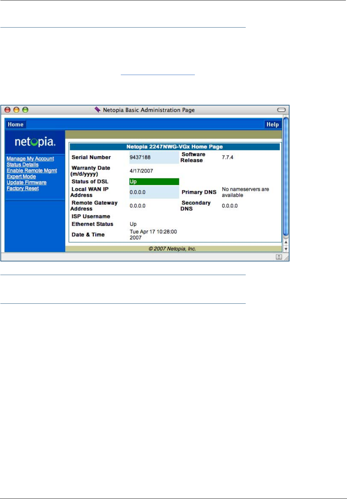The image size is (347, 499).
Task: Click Remote Gateway Address value 0.0.0.0
Action: 137,206
